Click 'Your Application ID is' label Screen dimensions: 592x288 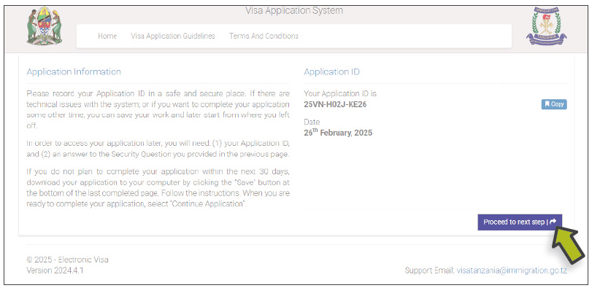pyautogui.click(x=340, y=93)
